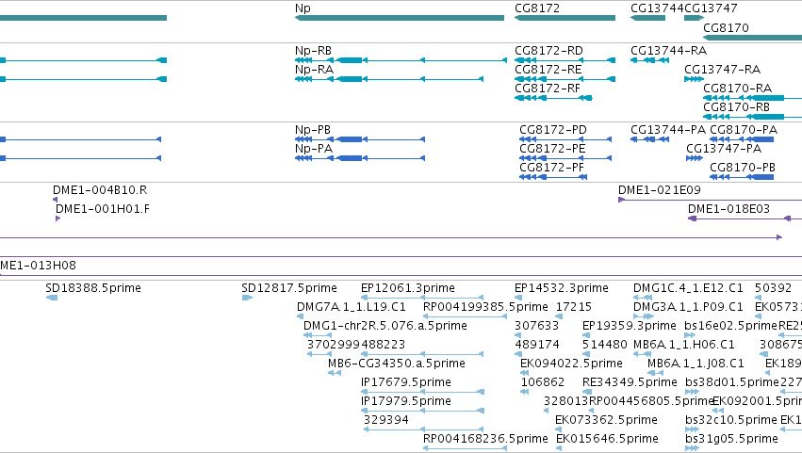Image resolution: width=802 pixels, height=453 pixels.
Task: Select the teal CG8172 gene bar
Action: click(565, 18)
